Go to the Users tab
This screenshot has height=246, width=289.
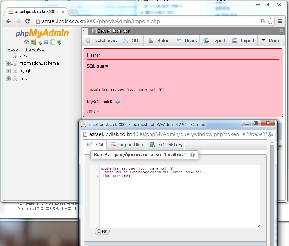186,40
